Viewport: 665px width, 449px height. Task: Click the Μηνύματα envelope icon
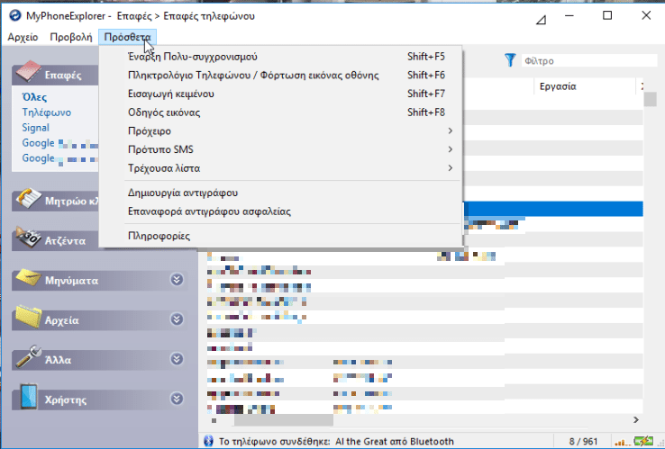point(28,278)
